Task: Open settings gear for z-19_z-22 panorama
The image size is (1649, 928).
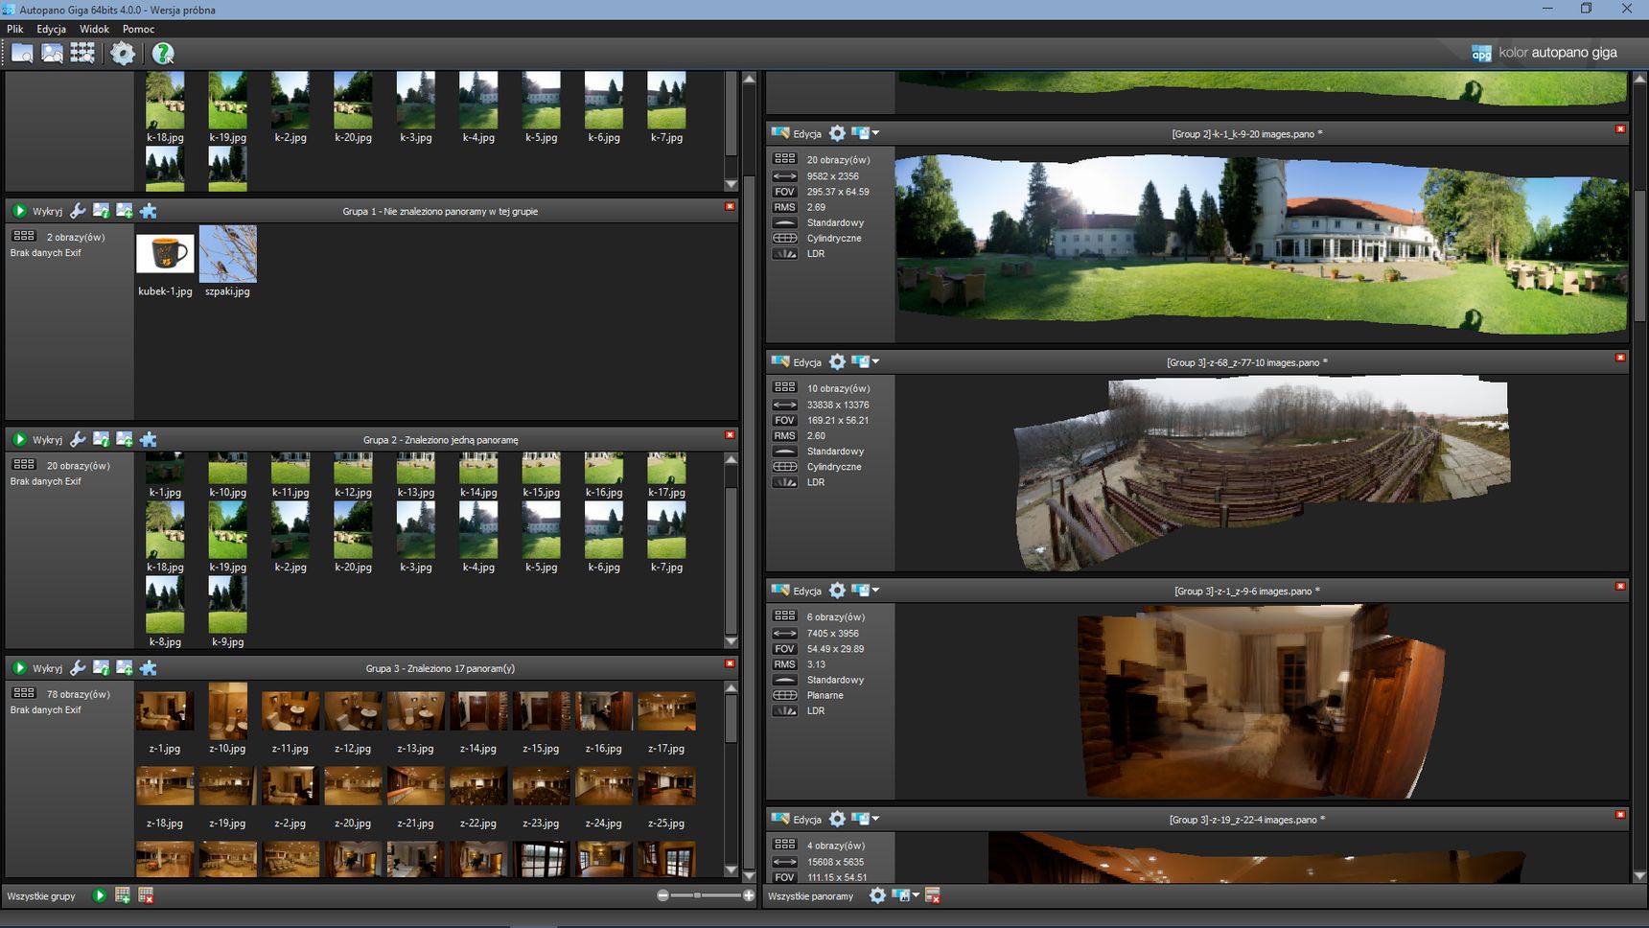Action: [837, 819]
